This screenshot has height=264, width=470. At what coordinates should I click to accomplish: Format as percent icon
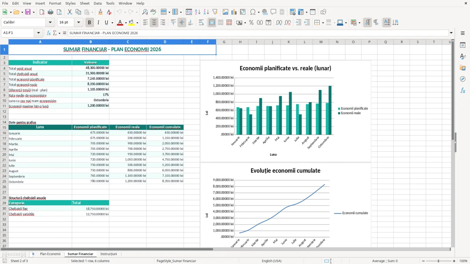251,23
